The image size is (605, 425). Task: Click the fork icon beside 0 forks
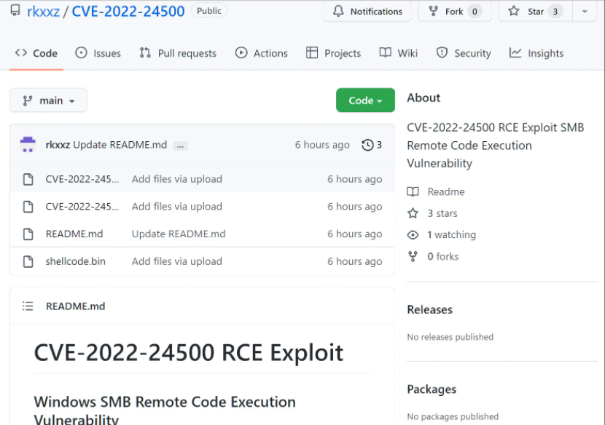point(413,256)
